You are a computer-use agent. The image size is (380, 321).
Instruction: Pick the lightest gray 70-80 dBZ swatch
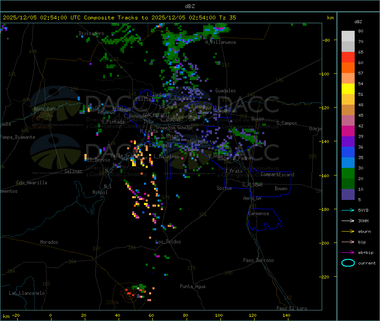pyautogui.click(x=348, y=36)
